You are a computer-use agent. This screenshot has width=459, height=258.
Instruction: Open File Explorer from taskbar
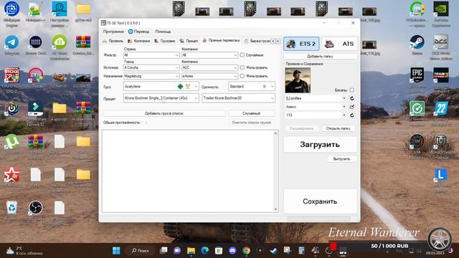click(191, 251)
